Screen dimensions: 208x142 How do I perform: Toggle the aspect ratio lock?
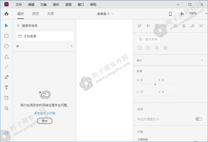(x=155, y=84)
